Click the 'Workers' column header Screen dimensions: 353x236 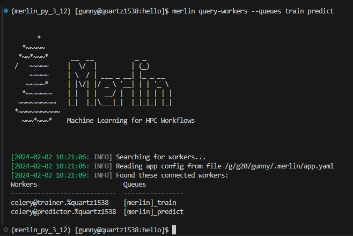coord(24,185)
